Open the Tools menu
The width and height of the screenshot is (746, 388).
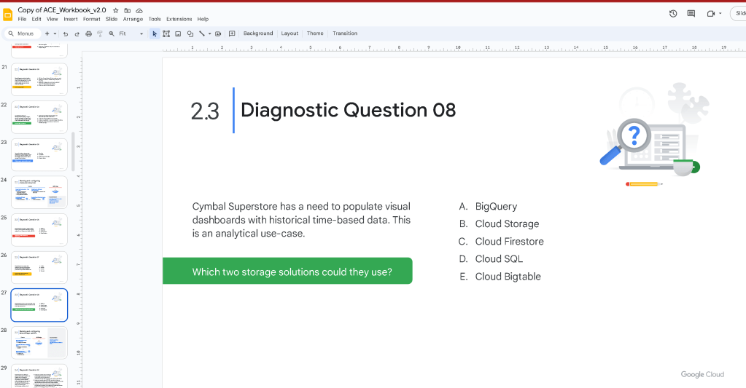point(155,19)
